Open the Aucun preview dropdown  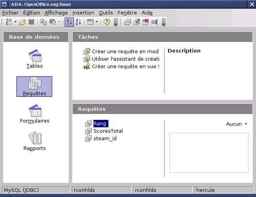click(237, 124)
